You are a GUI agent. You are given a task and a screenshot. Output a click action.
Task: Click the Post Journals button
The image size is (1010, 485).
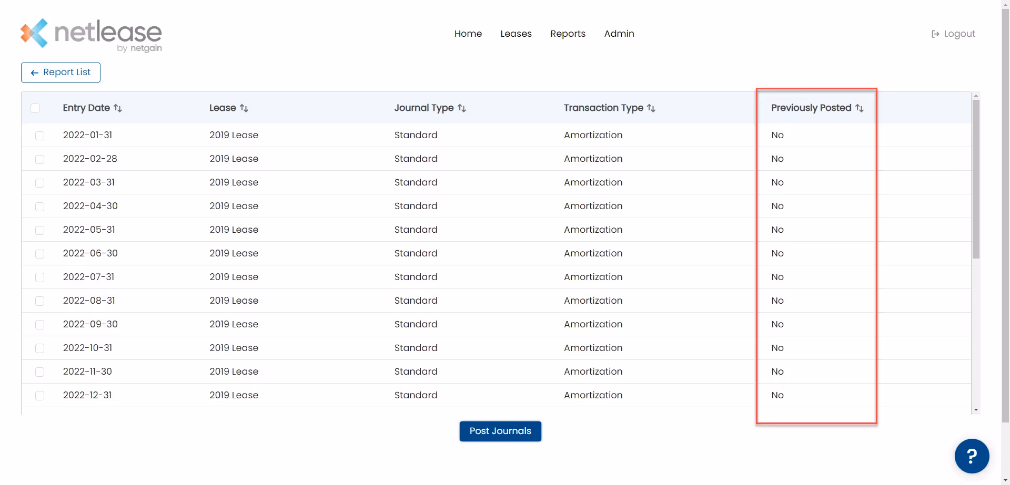(x=500, y=431)
